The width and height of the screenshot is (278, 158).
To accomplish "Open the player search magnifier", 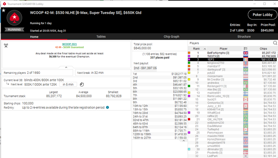I will pyautogui.click(x=275, y=43).
